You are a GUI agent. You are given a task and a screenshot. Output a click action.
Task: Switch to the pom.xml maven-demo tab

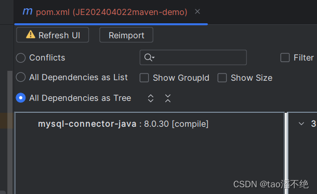[x=112, y=12]
